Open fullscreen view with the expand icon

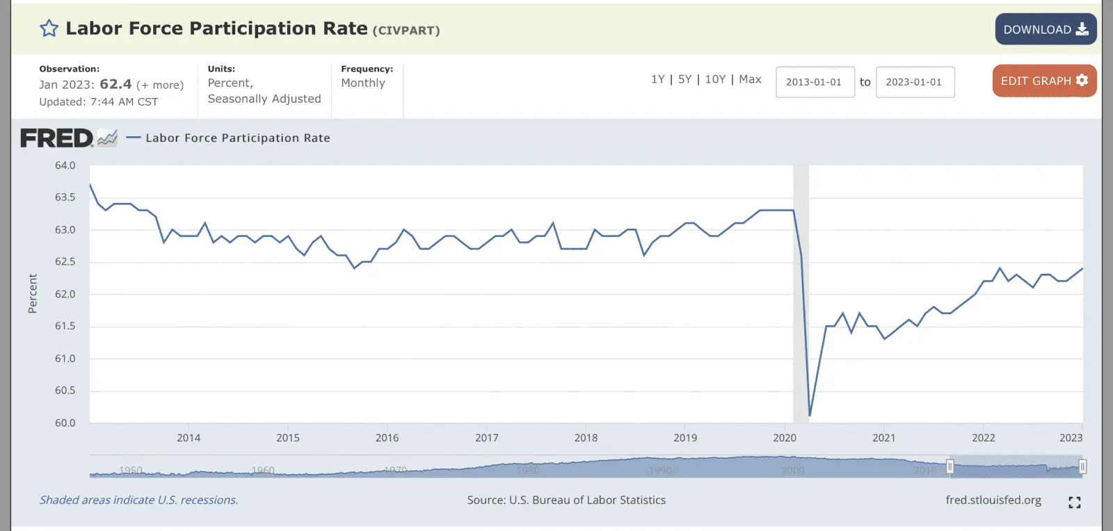1075,502
